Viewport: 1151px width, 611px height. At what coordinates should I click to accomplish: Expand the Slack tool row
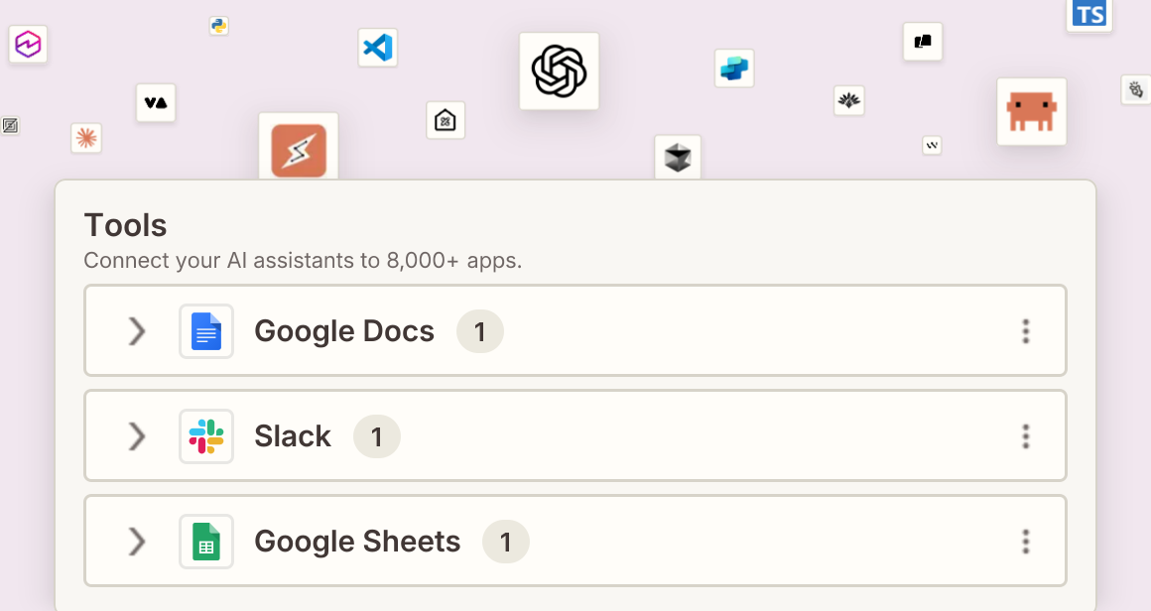pyautogui.click(x=137, y=436)
